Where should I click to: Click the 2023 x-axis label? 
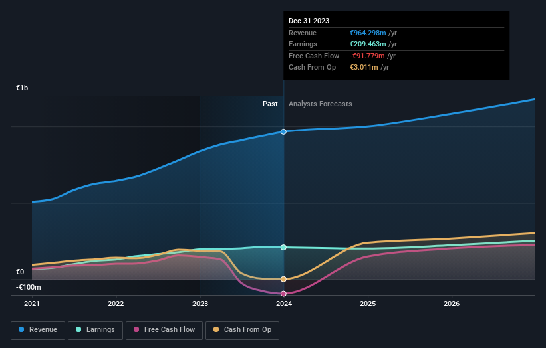click(x=200, y=304)
